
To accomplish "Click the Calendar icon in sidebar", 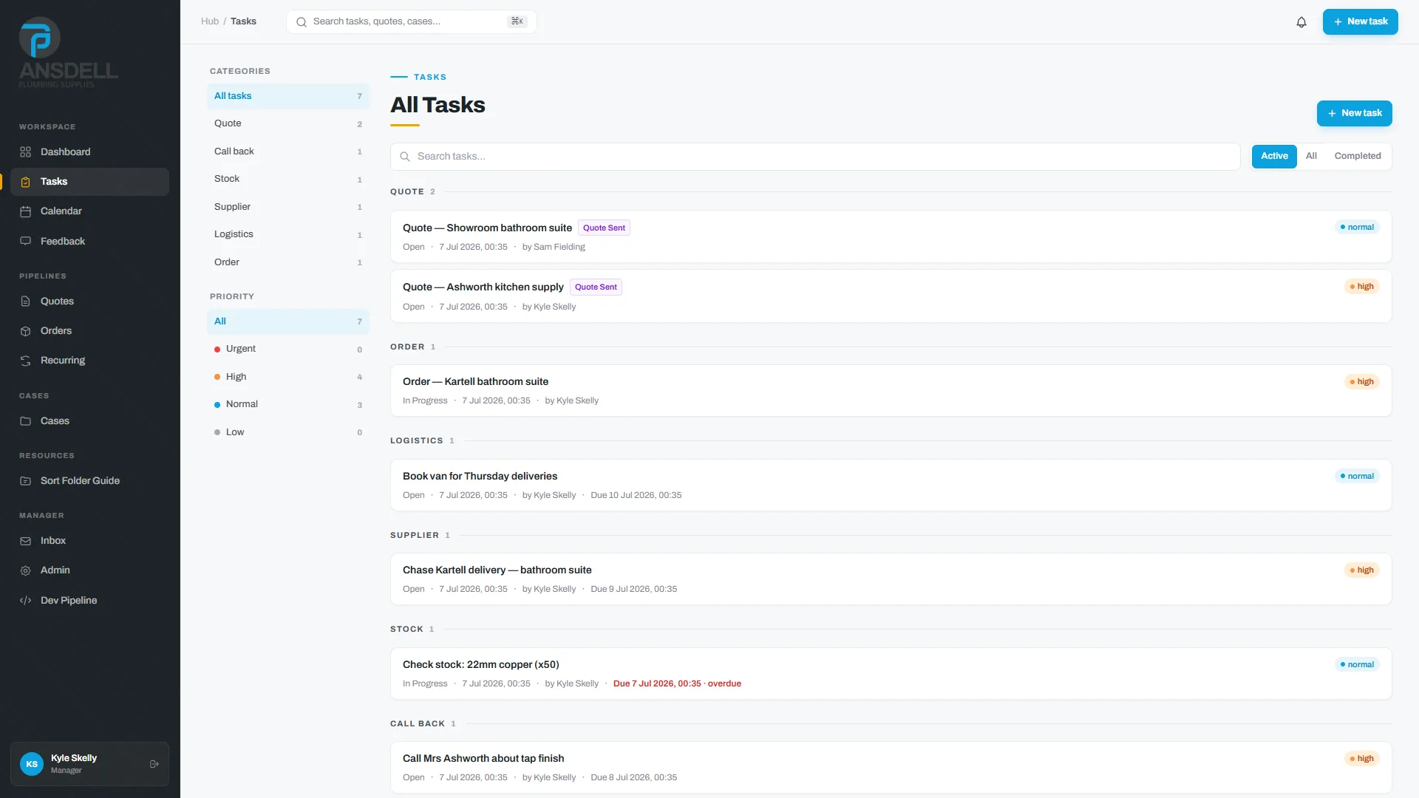I will pos(26,211).
